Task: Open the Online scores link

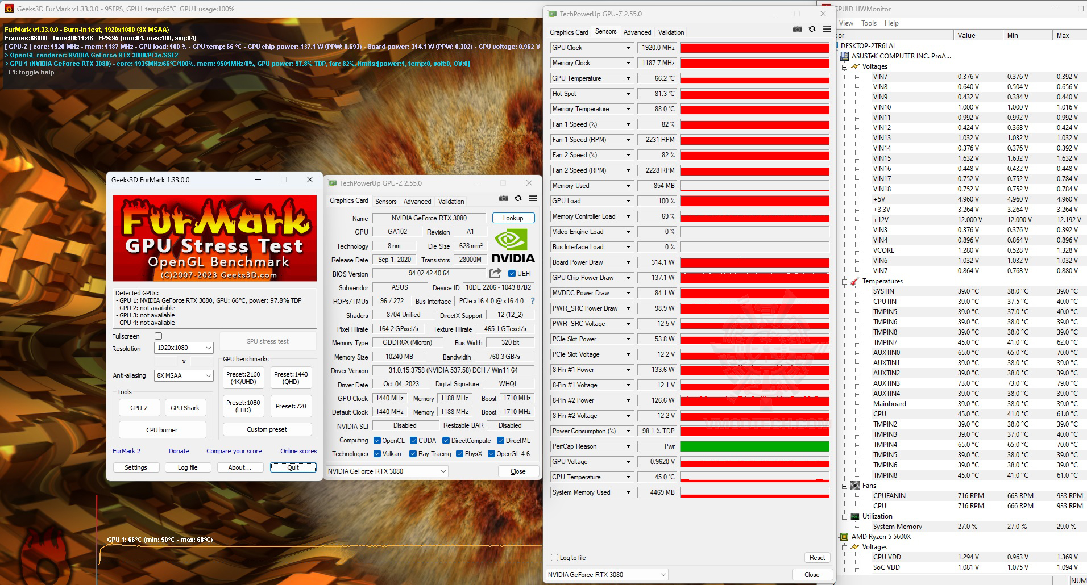Action: click(x=298, y=451)
